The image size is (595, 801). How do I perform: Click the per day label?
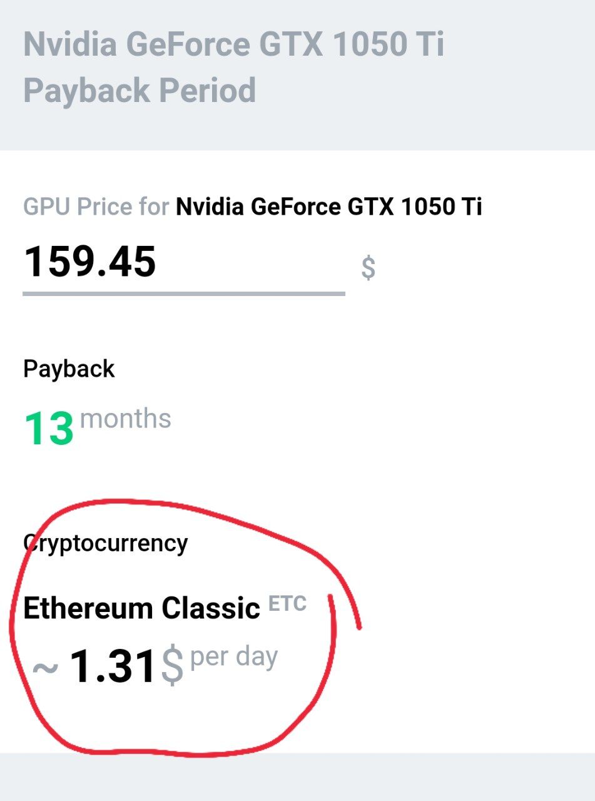[234, 658]
